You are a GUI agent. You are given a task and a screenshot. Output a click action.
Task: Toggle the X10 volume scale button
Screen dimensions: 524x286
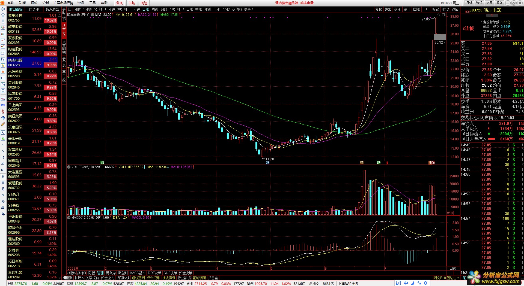point(450,213)
